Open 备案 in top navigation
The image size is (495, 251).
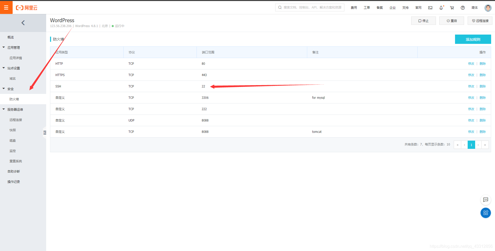[x=380, y=8]
